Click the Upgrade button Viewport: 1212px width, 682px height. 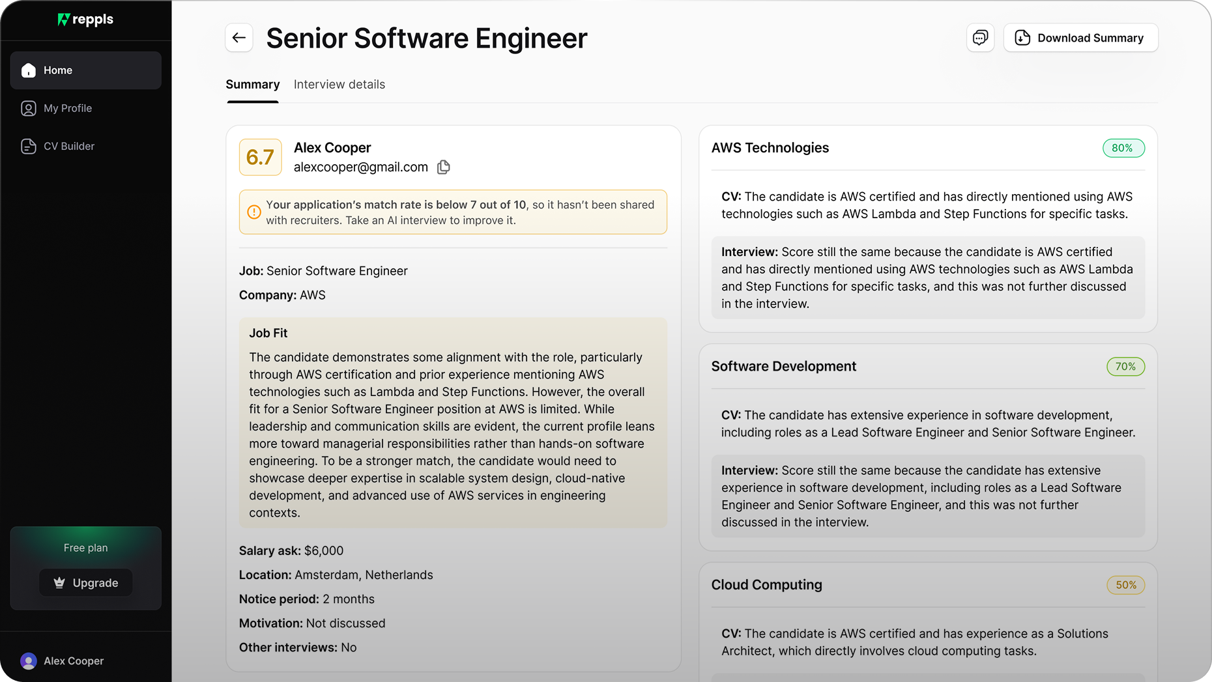click(86, 583)
